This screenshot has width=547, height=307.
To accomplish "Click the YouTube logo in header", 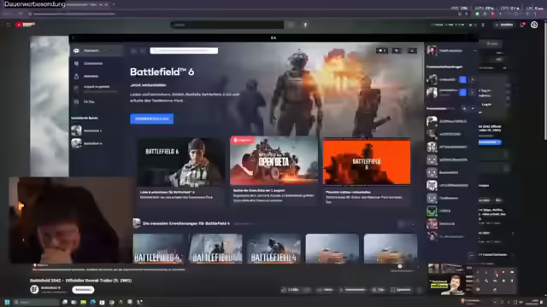I will 26,25.
